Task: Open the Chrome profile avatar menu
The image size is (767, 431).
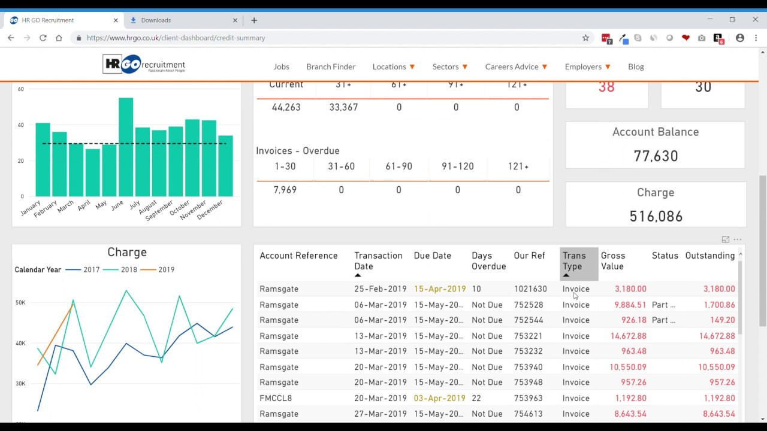Action: (x=740, y=38)
